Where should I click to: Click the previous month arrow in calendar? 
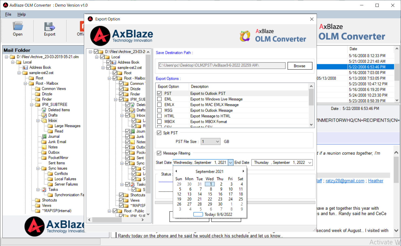click(176, 171)
